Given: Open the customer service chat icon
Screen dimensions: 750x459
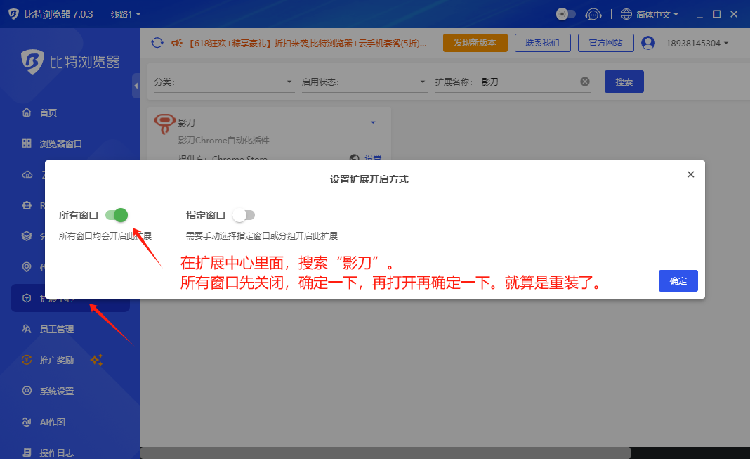Looking at the screenshot, I should click(x=593, y=14).
